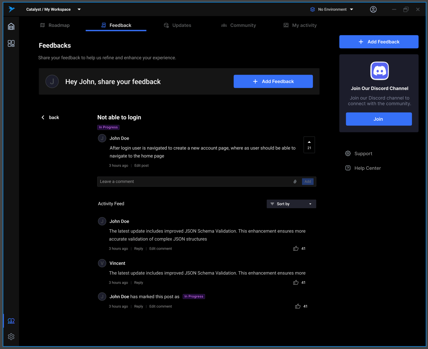Open the Sort by dropdown arrow
This screenshot has height=349, width=428.
point(310,204)
